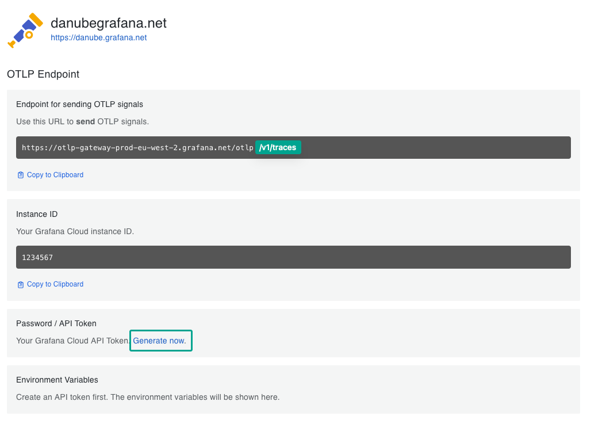
Task: Click the clipboard icon below the OTLP endpoint
Action: coord(20,174)
